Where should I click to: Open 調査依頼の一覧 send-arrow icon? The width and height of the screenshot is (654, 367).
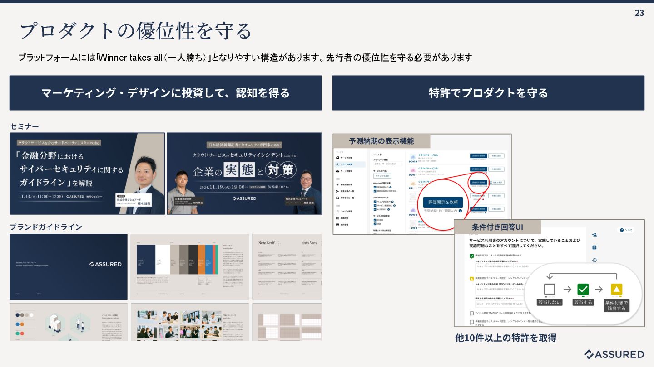coord(337,191)
